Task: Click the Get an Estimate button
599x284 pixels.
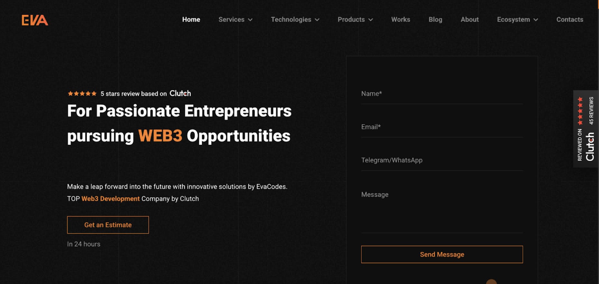Action: [108, 225]
